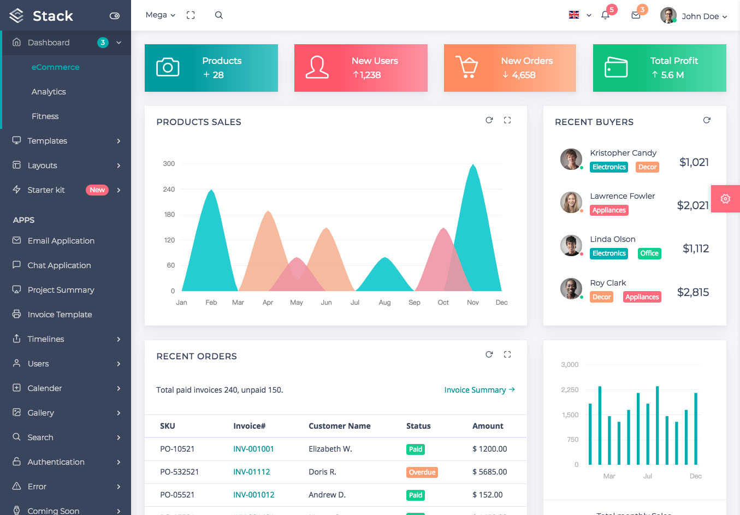Open the Mega dropdown menu
Image resolution: width=740 pixels, height=515 pixels.
tap(161, 15)
